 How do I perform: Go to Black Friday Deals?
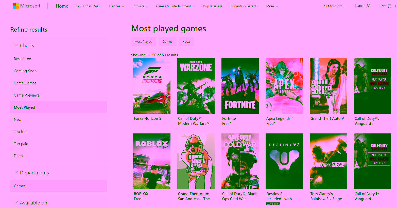click(x=88, y=6)
